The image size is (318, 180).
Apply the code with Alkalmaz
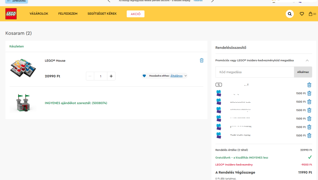point(303,72)
